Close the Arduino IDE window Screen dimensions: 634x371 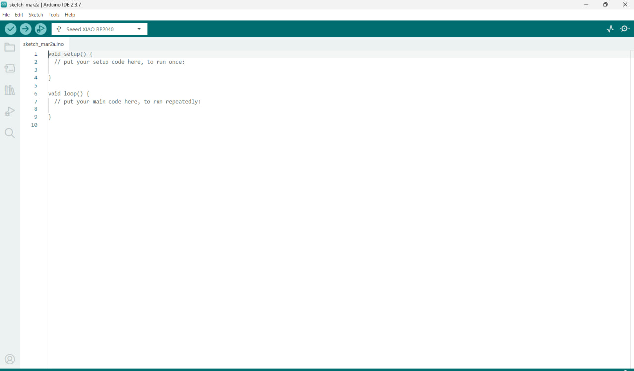(x=625, y=4)
